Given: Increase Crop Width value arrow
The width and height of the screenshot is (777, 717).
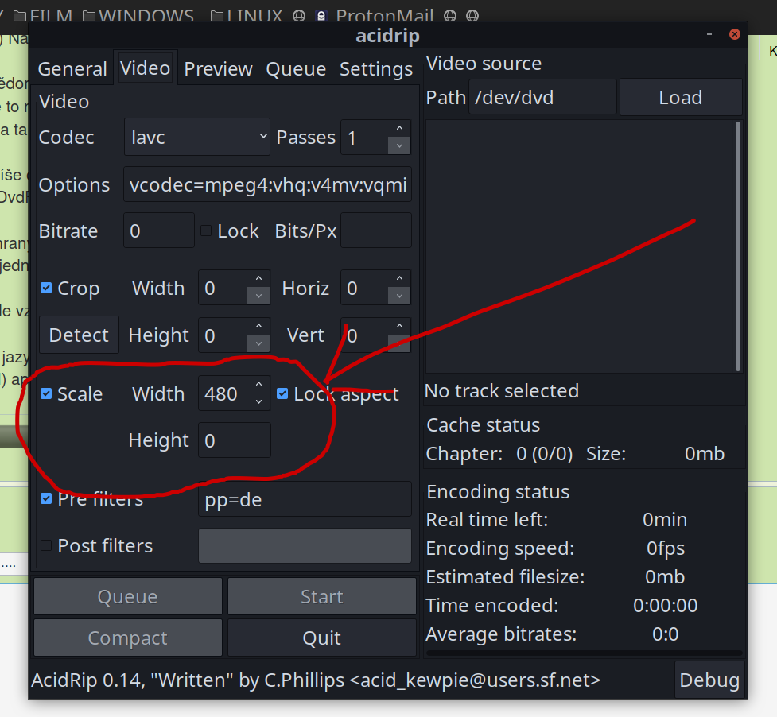Looking at the screenshot, I should point(258,280).
